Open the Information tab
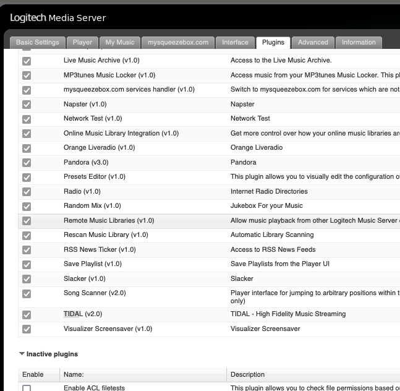Image resolution: width=400 pixels, height=391 pixels. pos(359,42)
